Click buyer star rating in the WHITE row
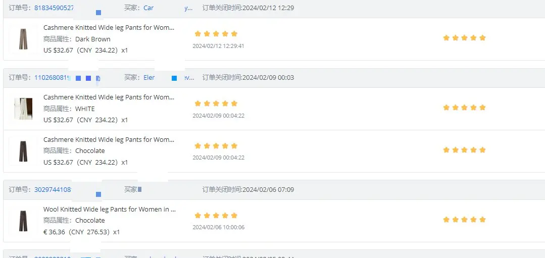Viewport: 545px width, 258px height. point(216,104)
